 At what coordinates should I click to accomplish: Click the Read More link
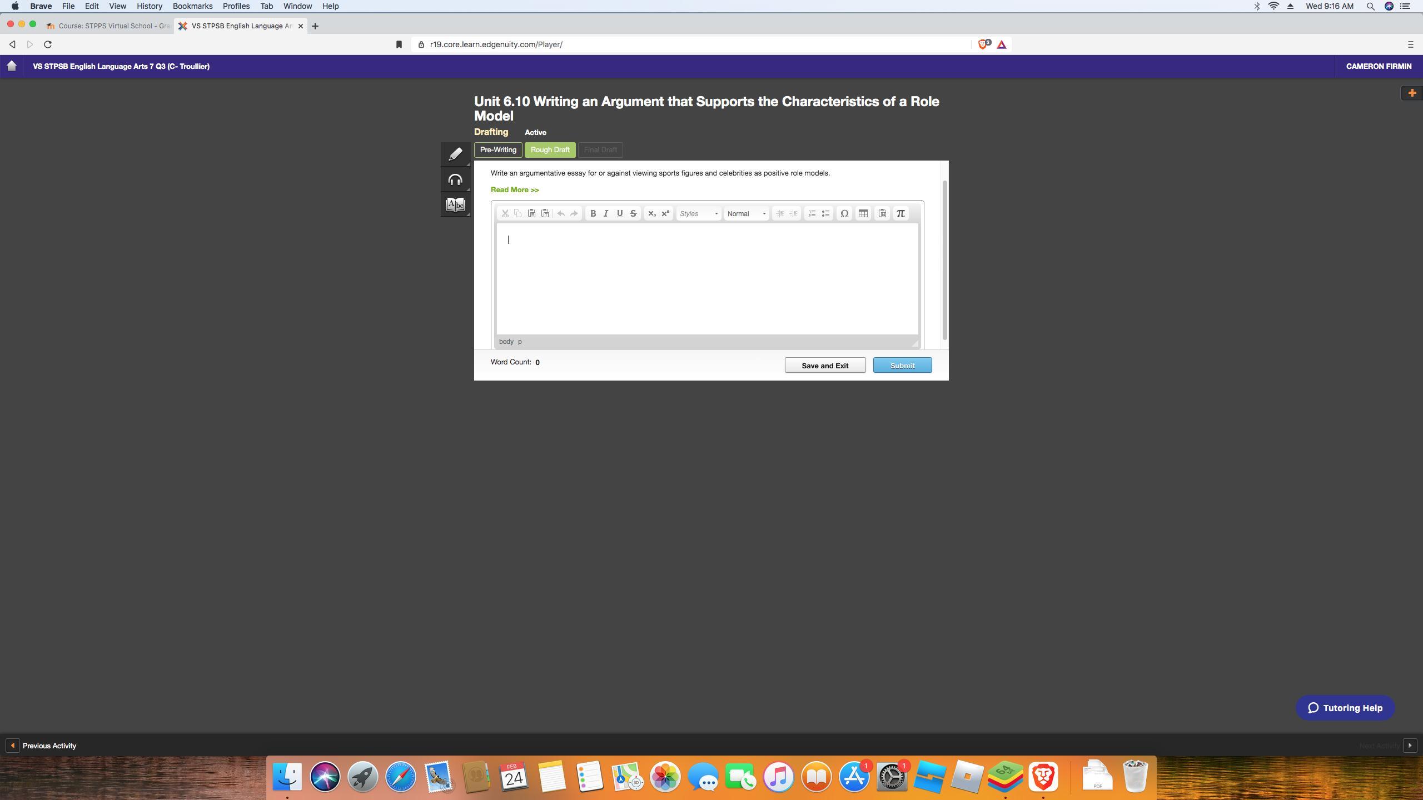[514, 190]
